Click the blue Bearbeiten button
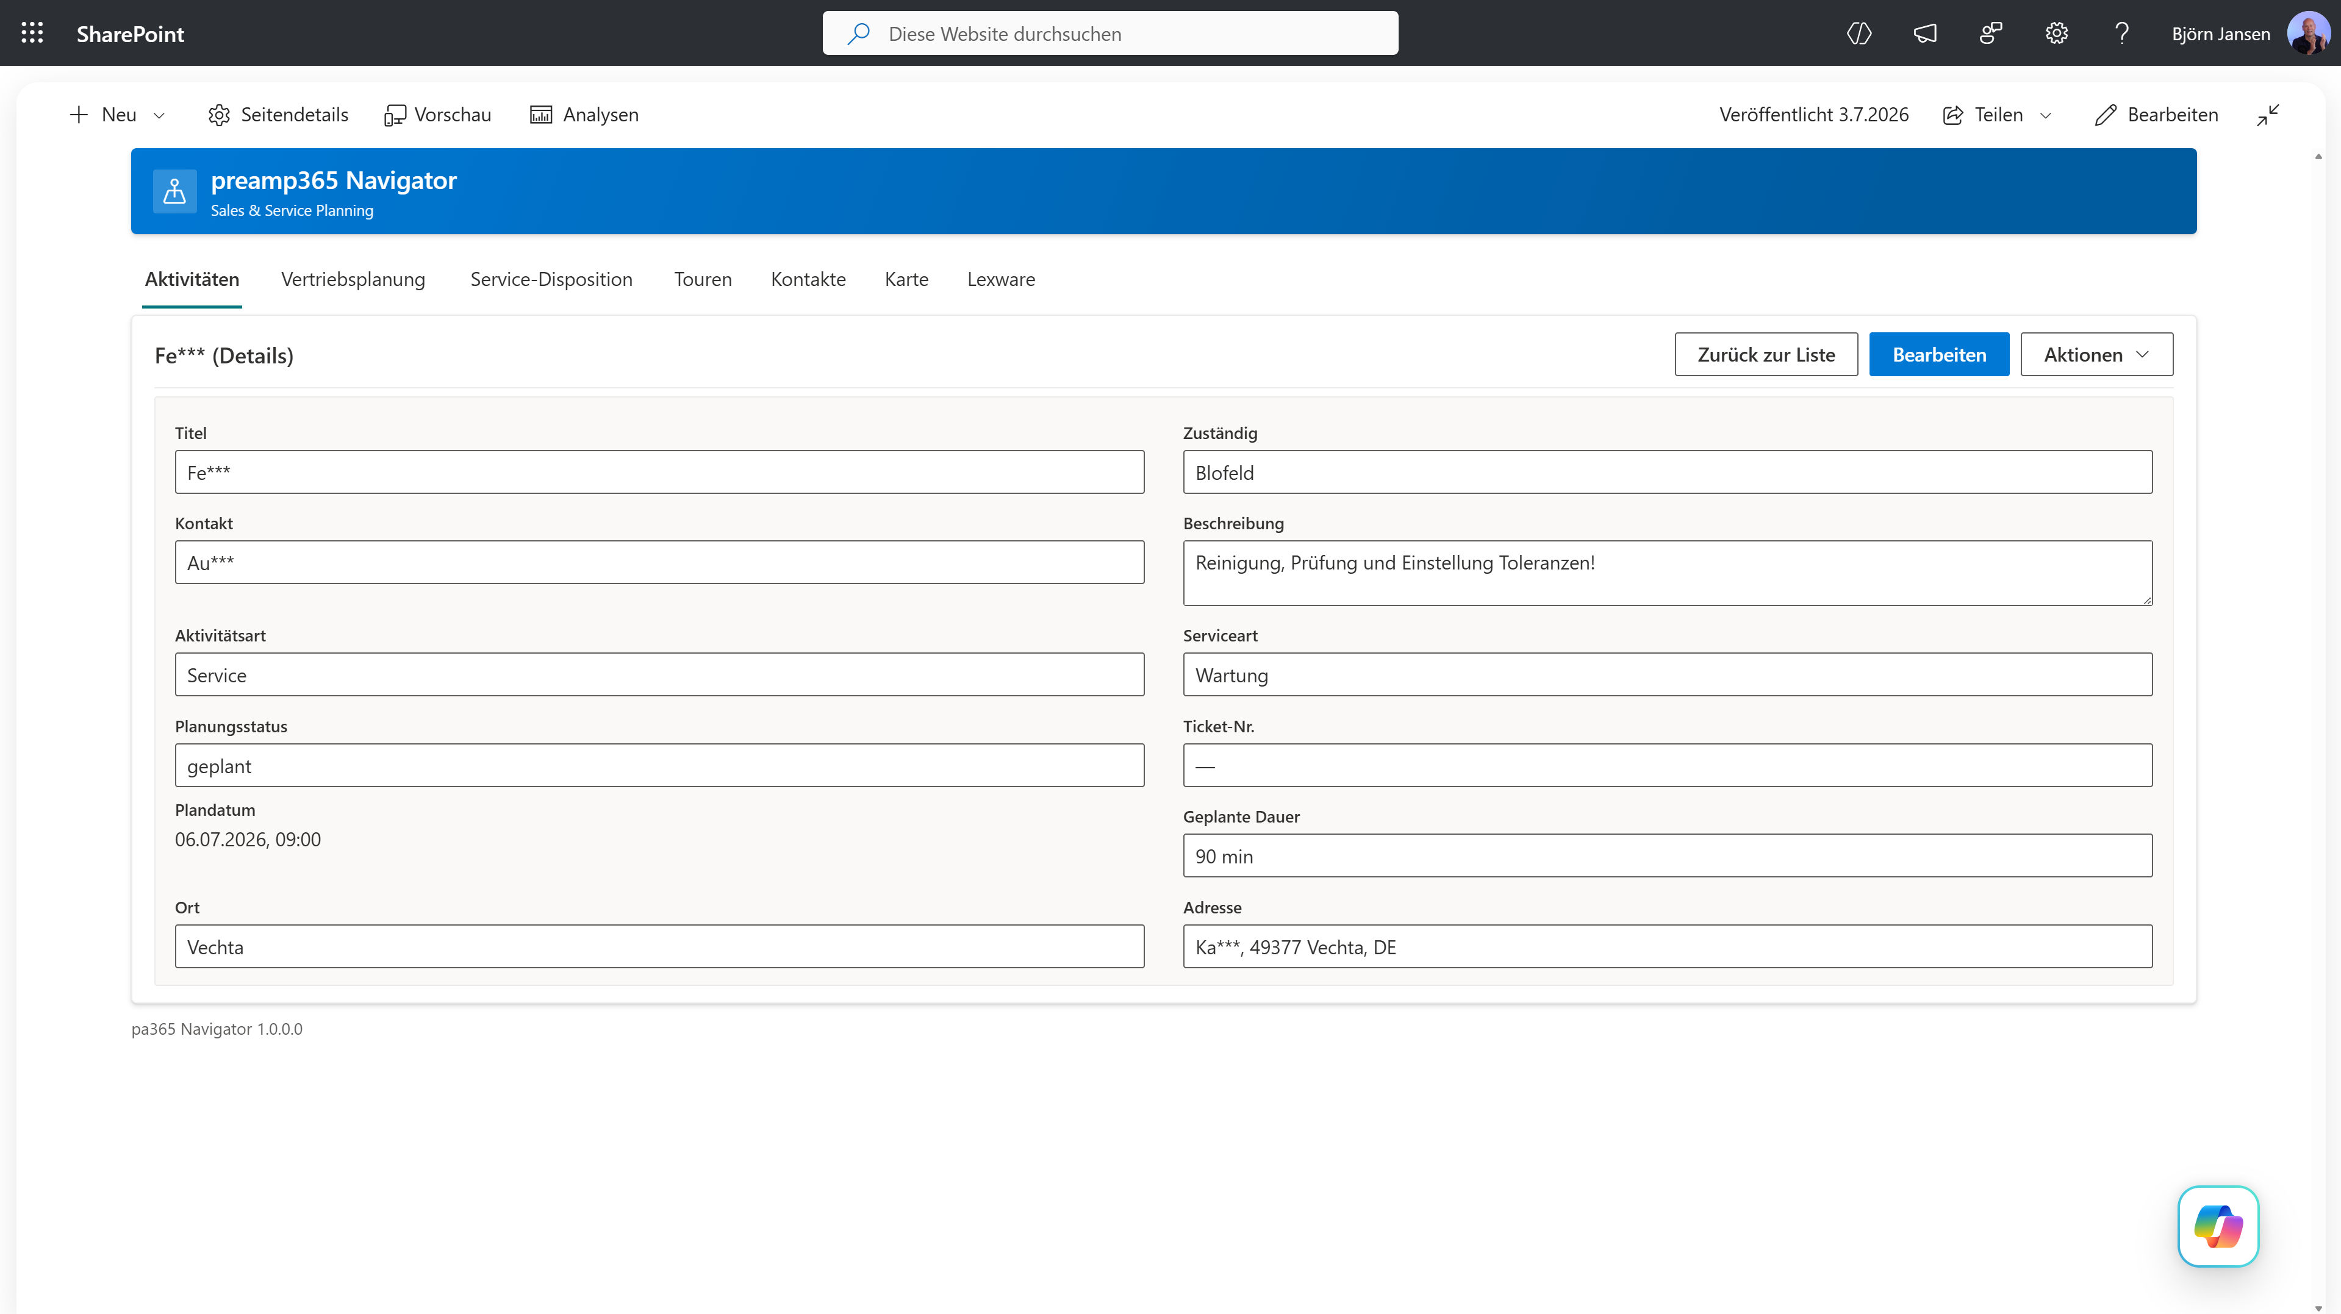Viewport: 2341px width, 1314px height. tap(1938, 354)
